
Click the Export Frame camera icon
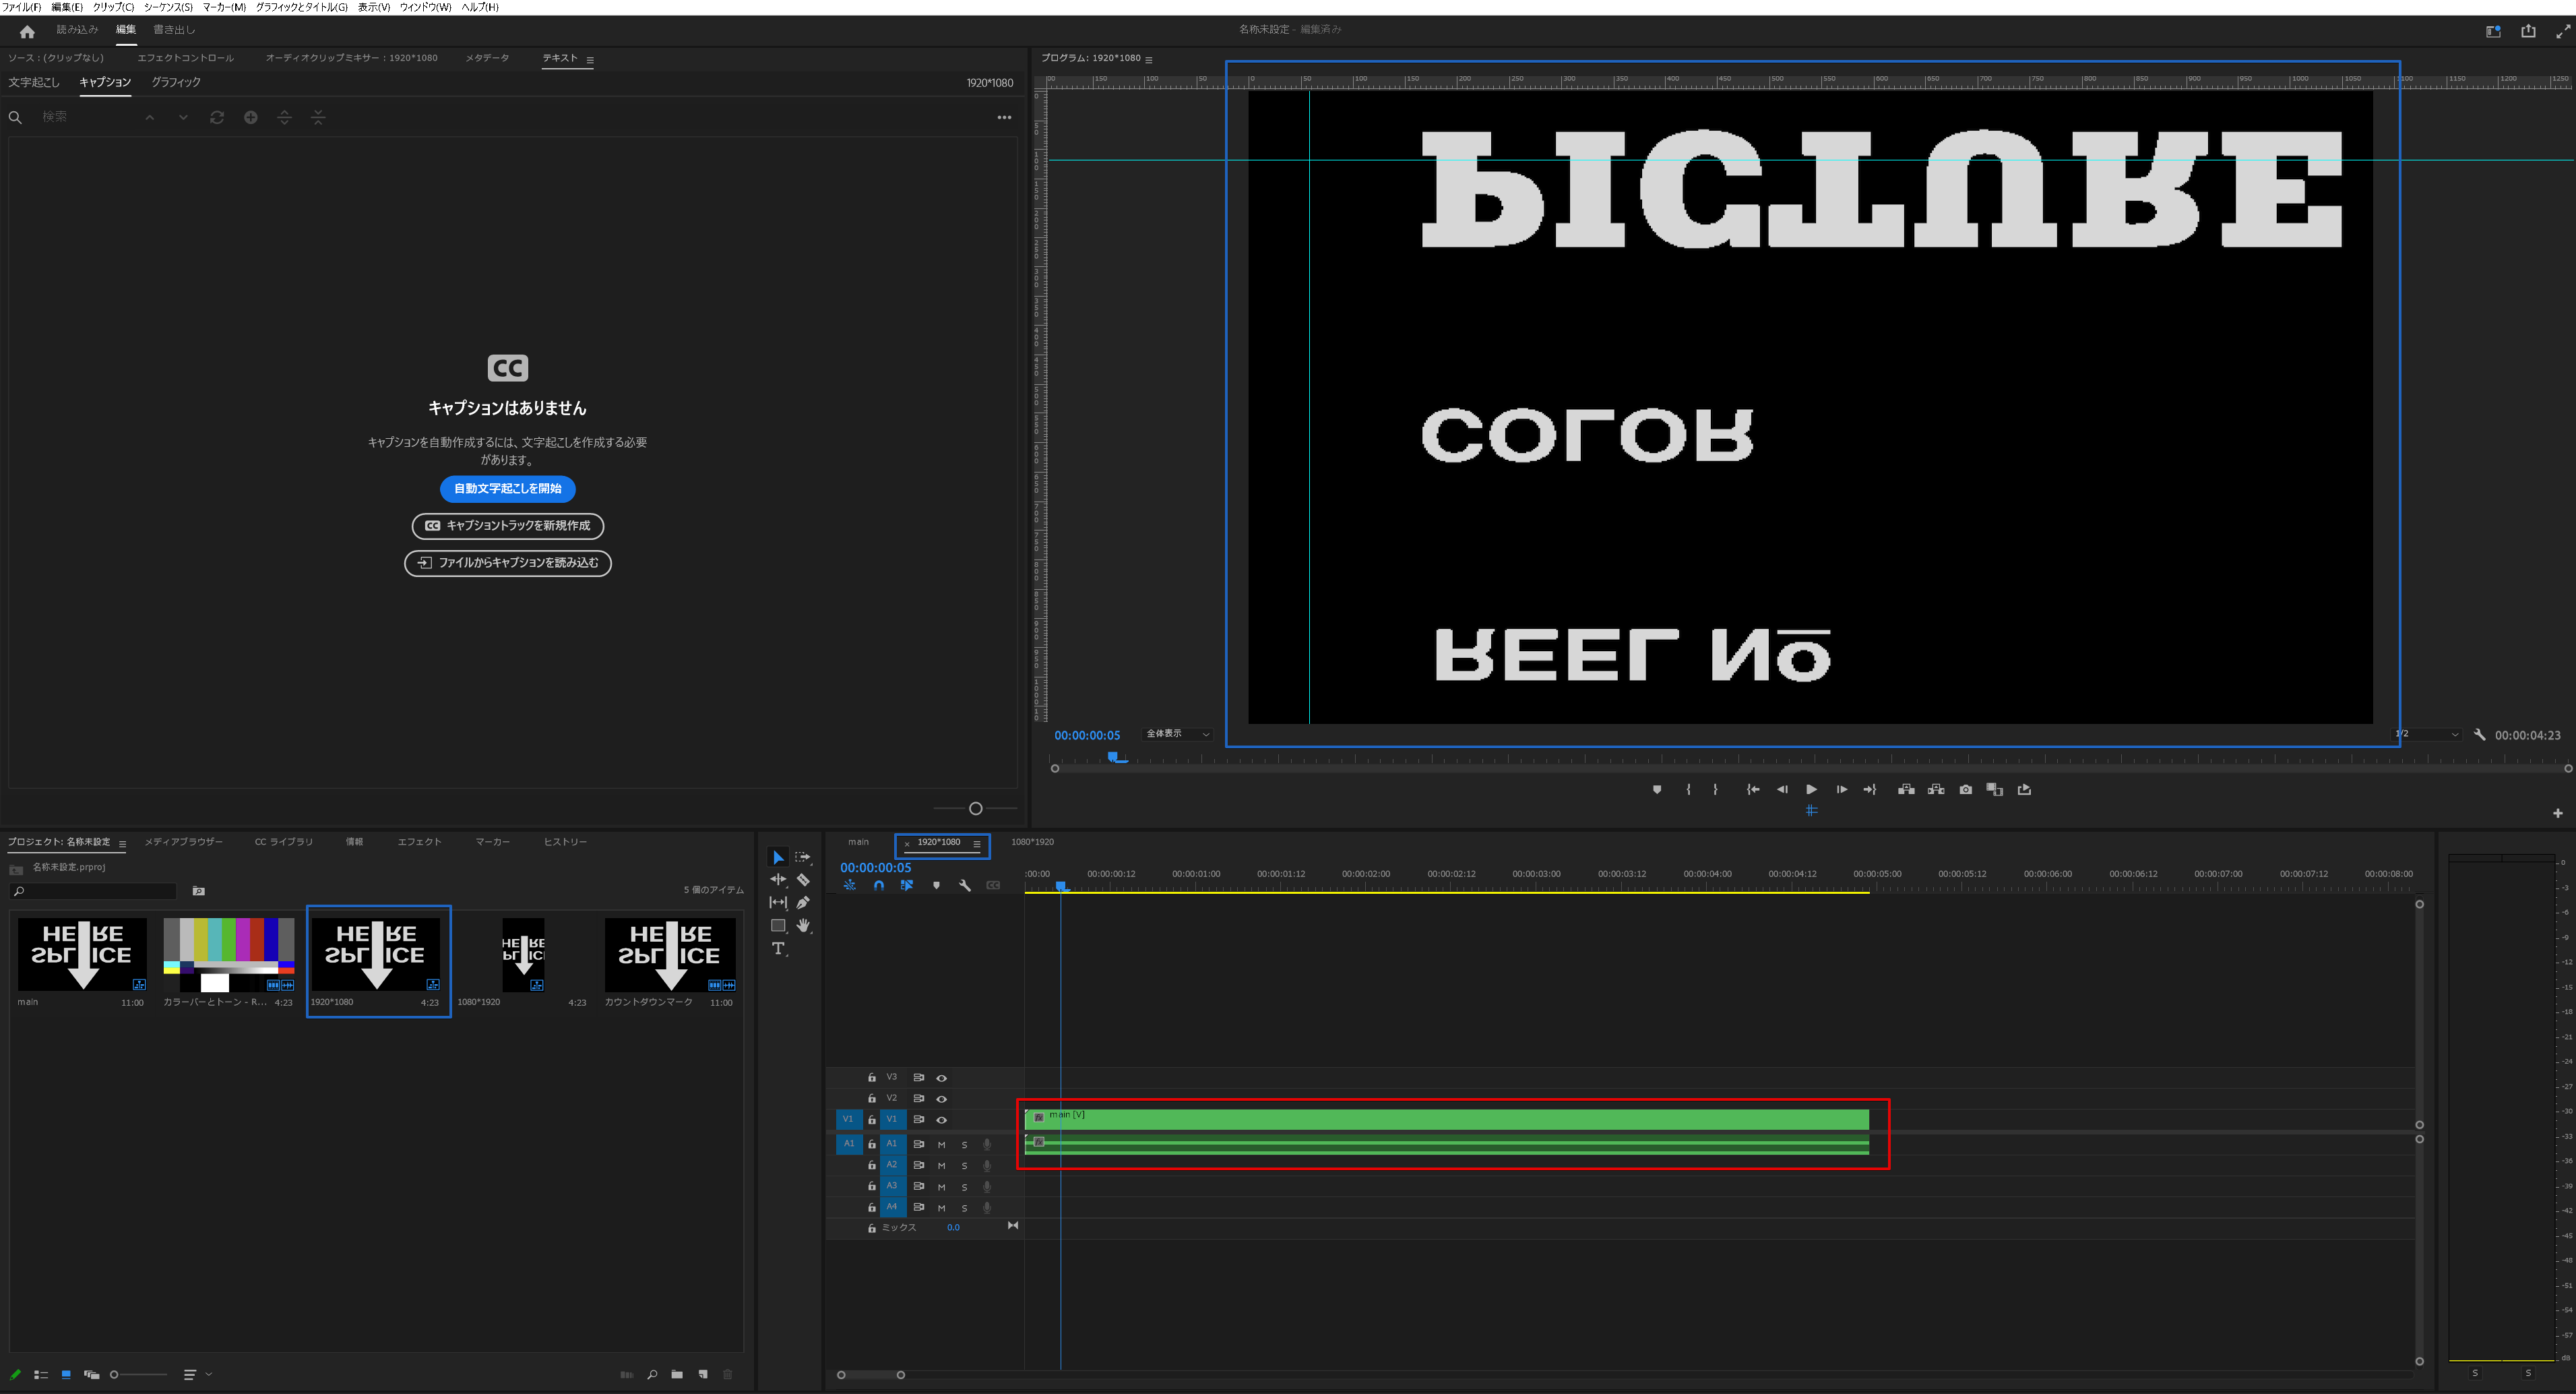click(1965, 789)
